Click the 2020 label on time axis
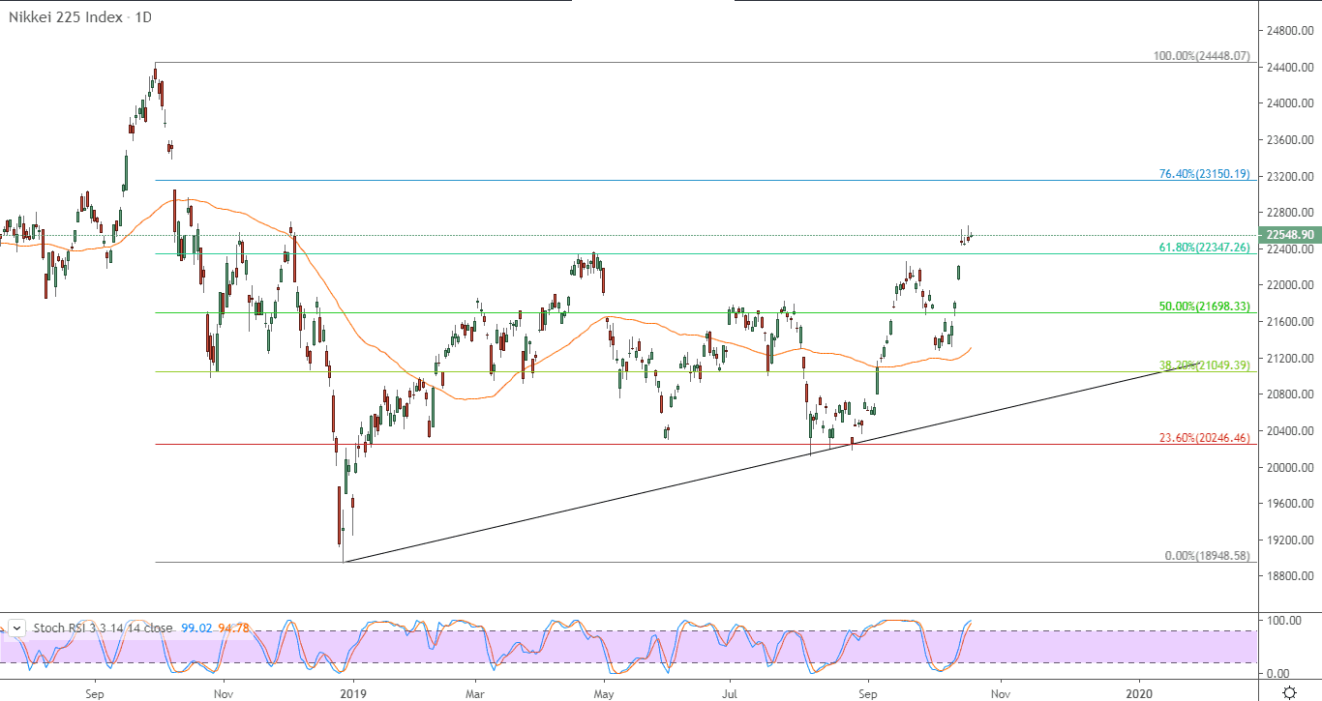The width and height of the screenshot is (1322, 701). (1140, 692)
